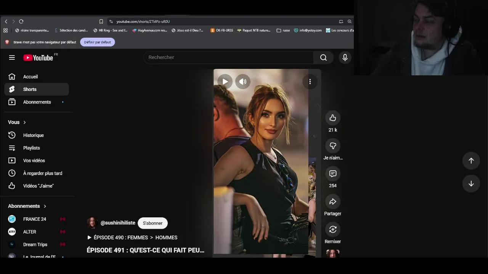Click the sound thumbnail below Remixer

[x=333, y=253]
